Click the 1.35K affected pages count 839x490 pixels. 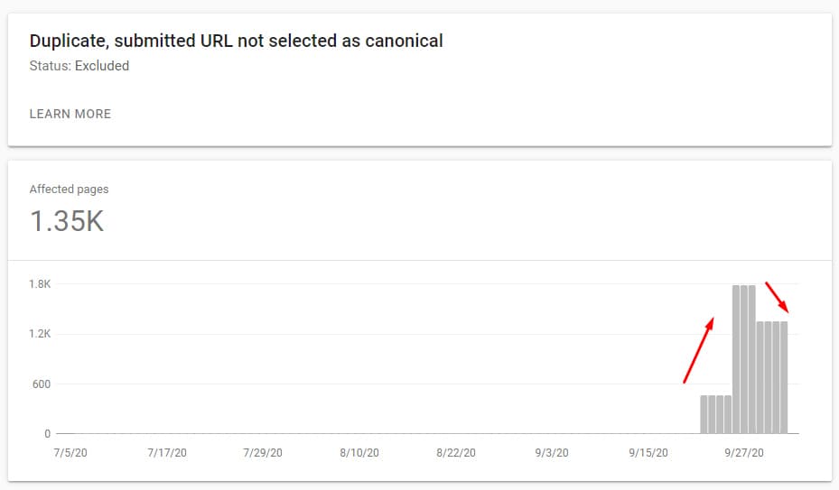tap(67, 221)
